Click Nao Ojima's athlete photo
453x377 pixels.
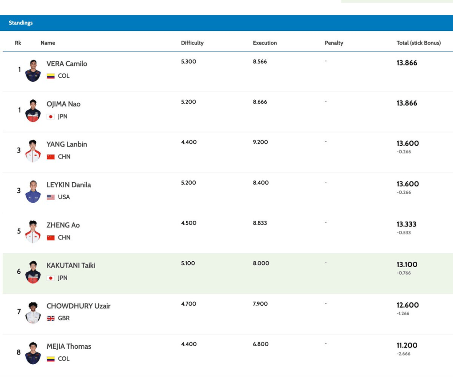coord(33,110)
